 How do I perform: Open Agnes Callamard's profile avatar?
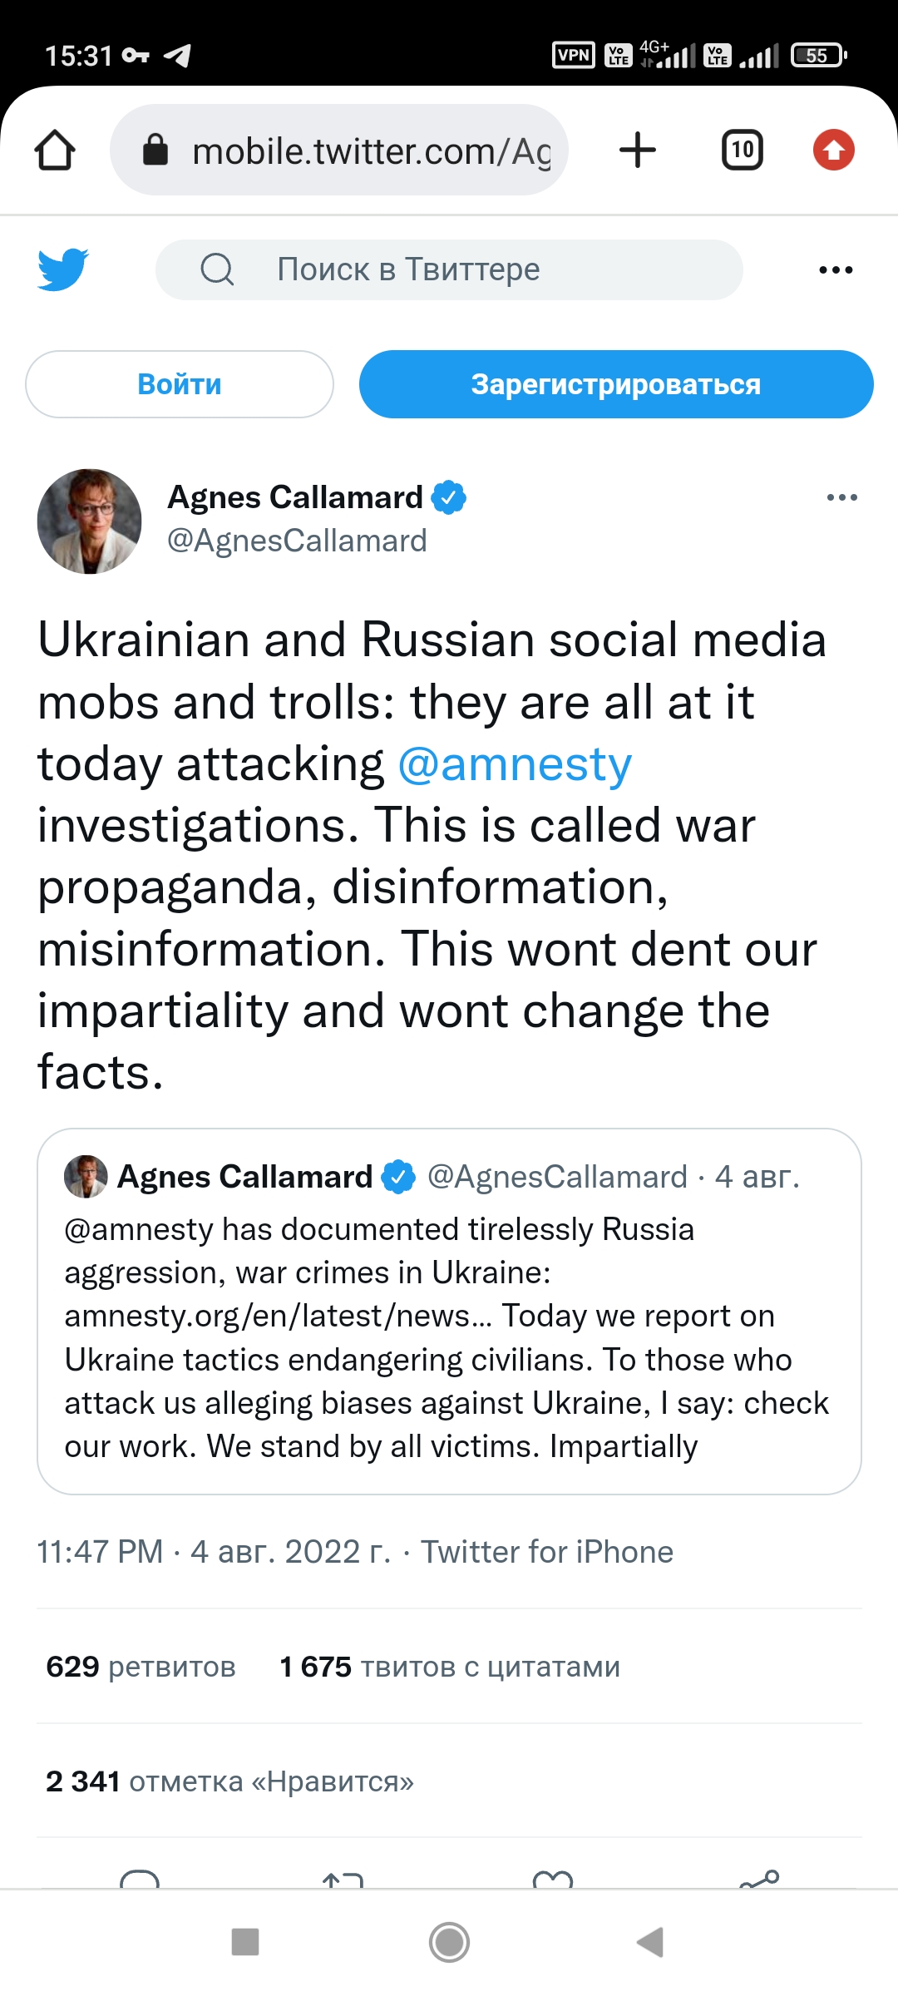point(90,521)
